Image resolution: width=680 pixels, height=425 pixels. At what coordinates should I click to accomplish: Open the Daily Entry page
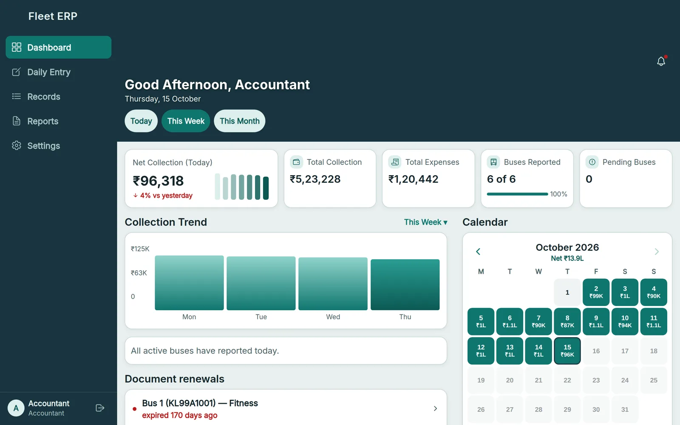59,72
